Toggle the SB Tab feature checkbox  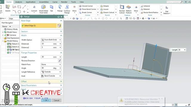coord(8,50)
